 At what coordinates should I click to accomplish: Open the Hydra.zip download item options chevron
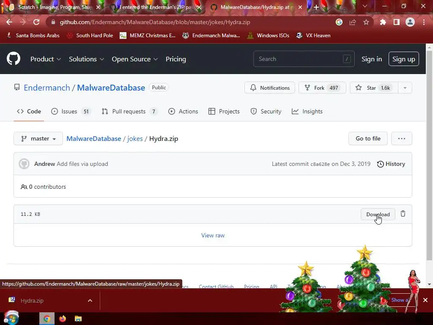pyautogui.click(x=90, y=300)
